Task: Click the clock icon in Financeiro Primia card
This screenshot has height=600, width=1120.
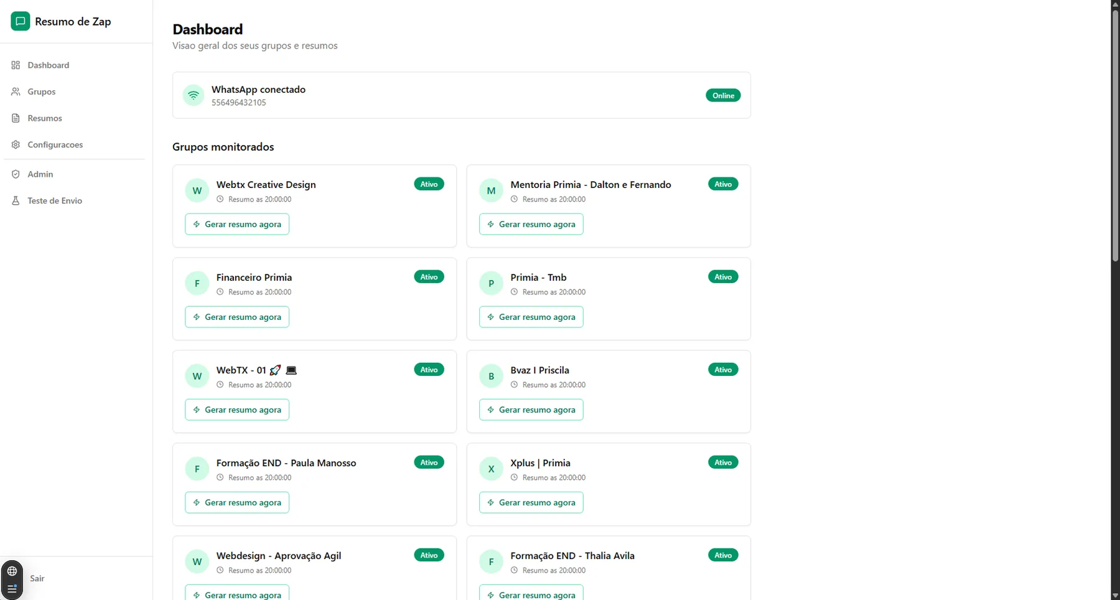Action: (x=220, y=292)
